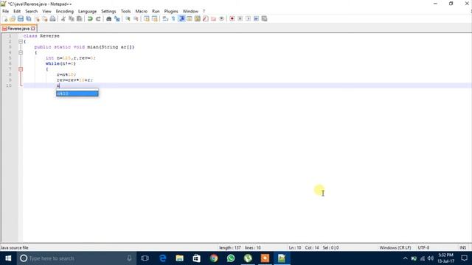Open the Settings menu
Viewport: 472px width, 265px height.
click(108, 11)
